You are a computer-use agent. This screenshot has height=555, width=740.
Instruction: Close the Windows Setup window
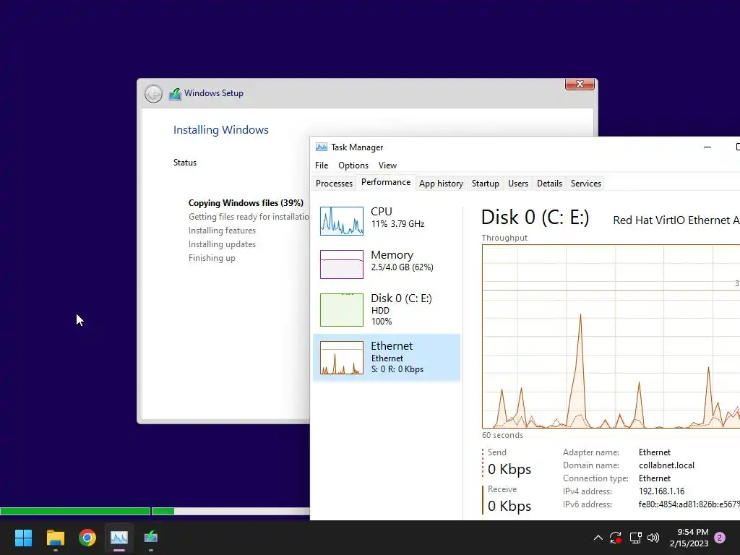580,84
